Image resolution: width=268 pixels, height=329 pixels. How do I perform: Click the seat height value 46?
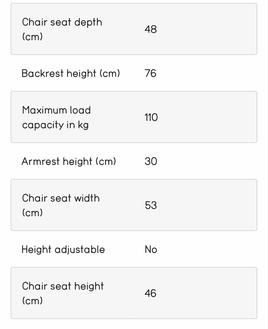pyautogui.click(x=150, y=293)
